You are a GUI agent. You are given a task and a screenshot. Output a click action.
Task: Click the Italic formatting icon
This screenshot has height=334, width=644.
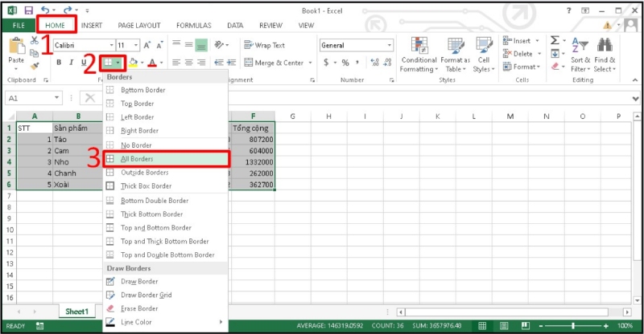point(71,63)
